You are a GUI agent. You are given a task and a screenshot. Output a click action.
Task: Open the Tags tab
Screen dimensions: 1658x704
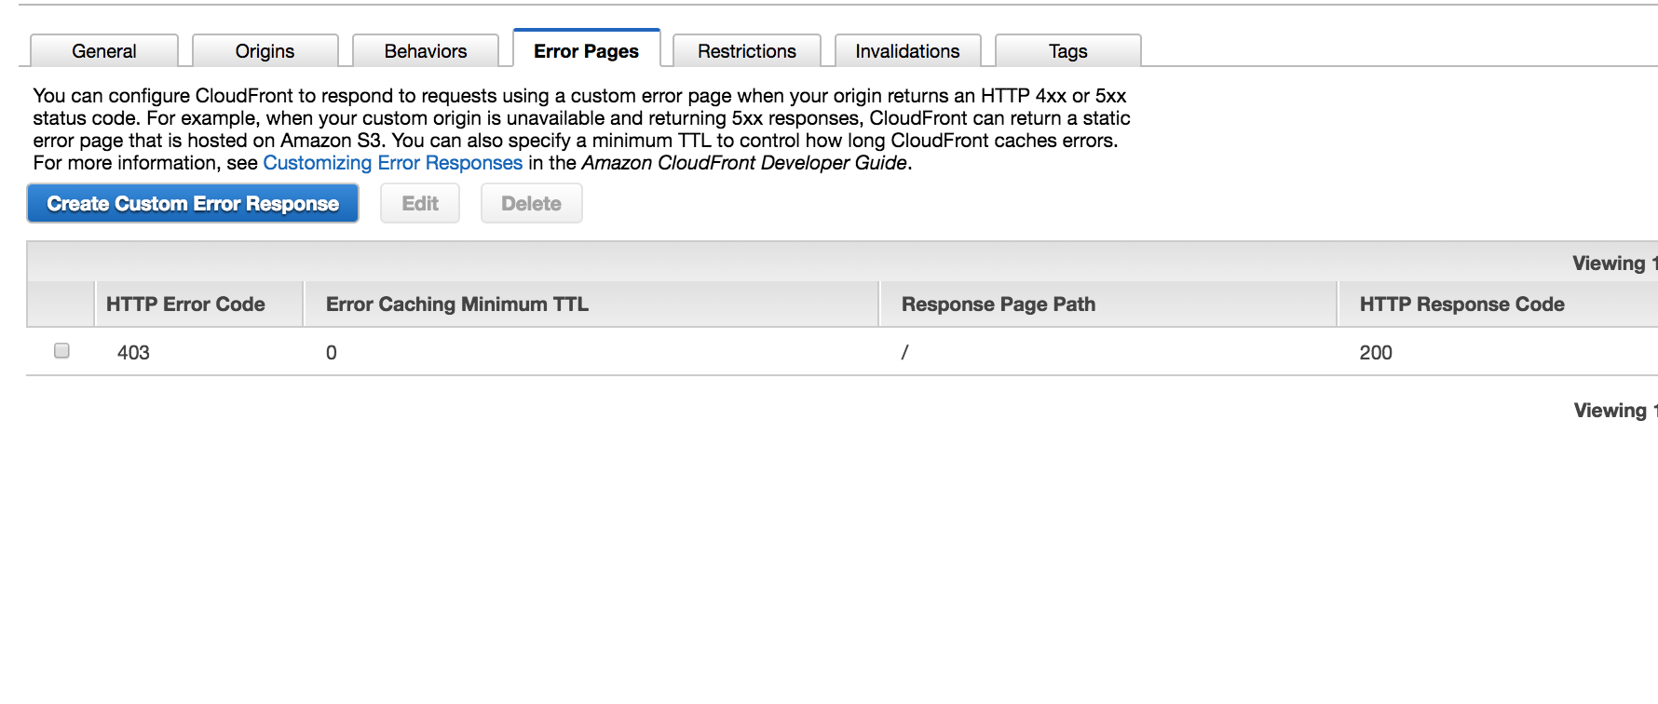pos(1068,51)
